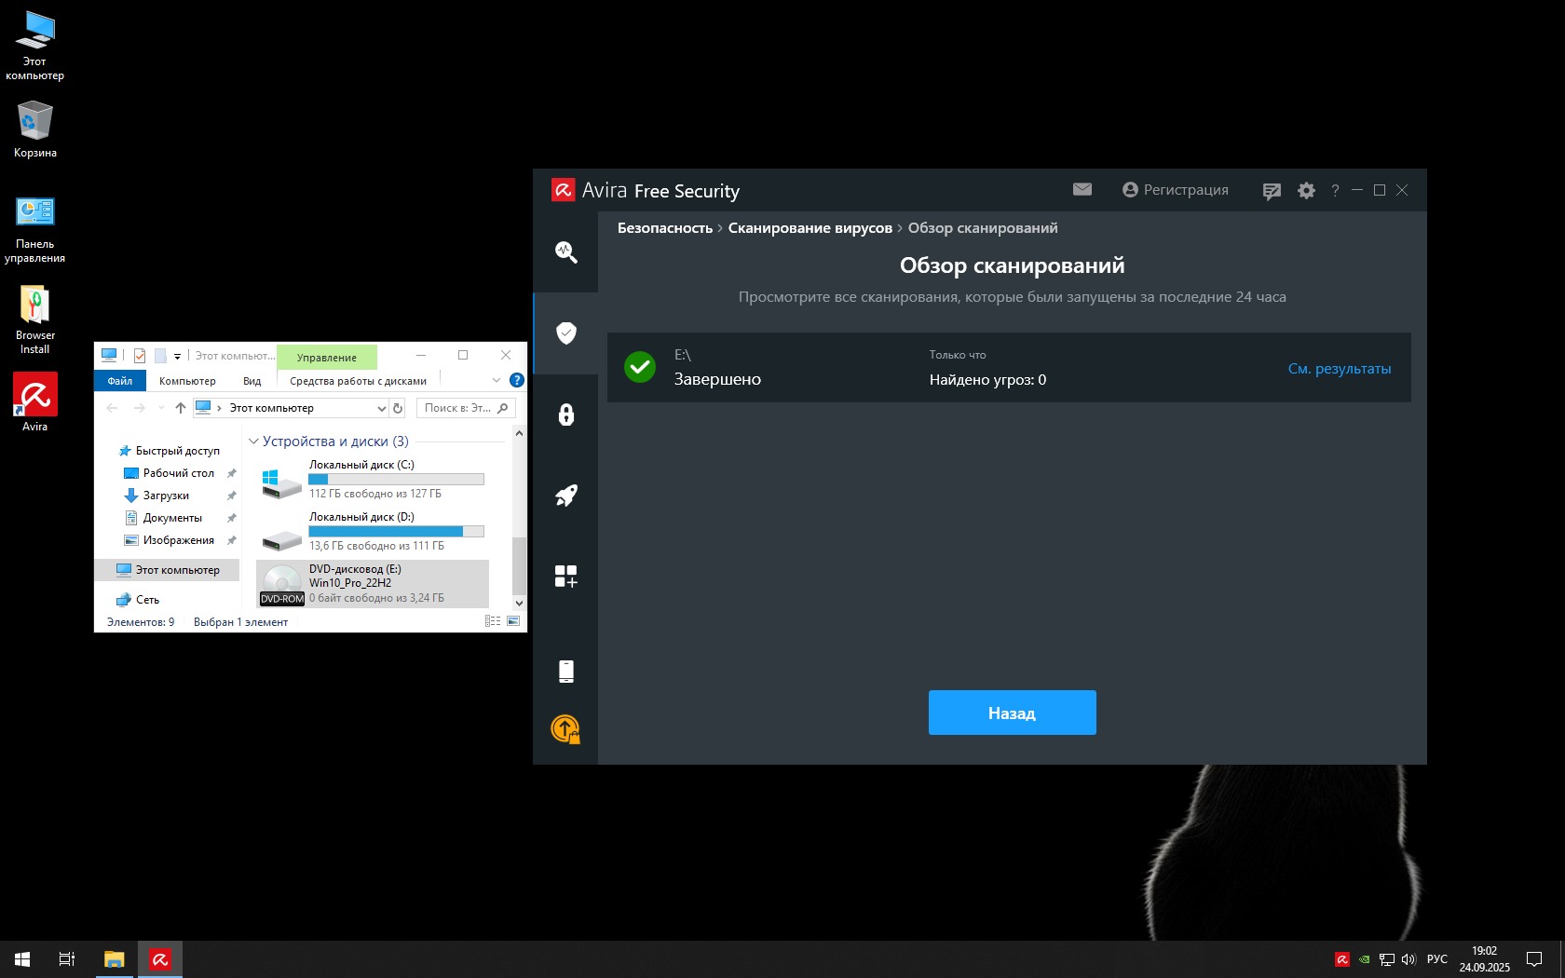The width and height of the screenshot is (1565, 978).
Task: Click the Avira tray icon
Action: [x=1342, y=959]
